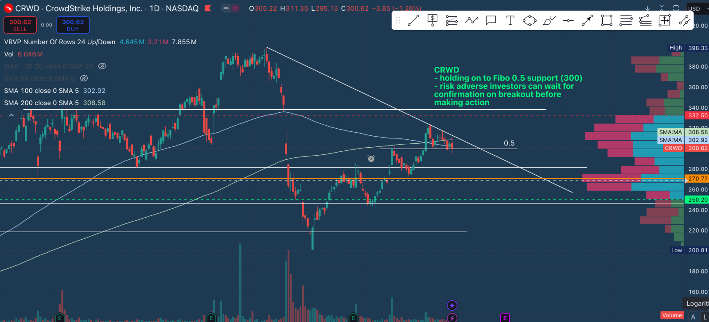Select the Rectangle shape tool
Viewport: 709px width, 322px height.
pyautogui.click(x=607, y=20)
